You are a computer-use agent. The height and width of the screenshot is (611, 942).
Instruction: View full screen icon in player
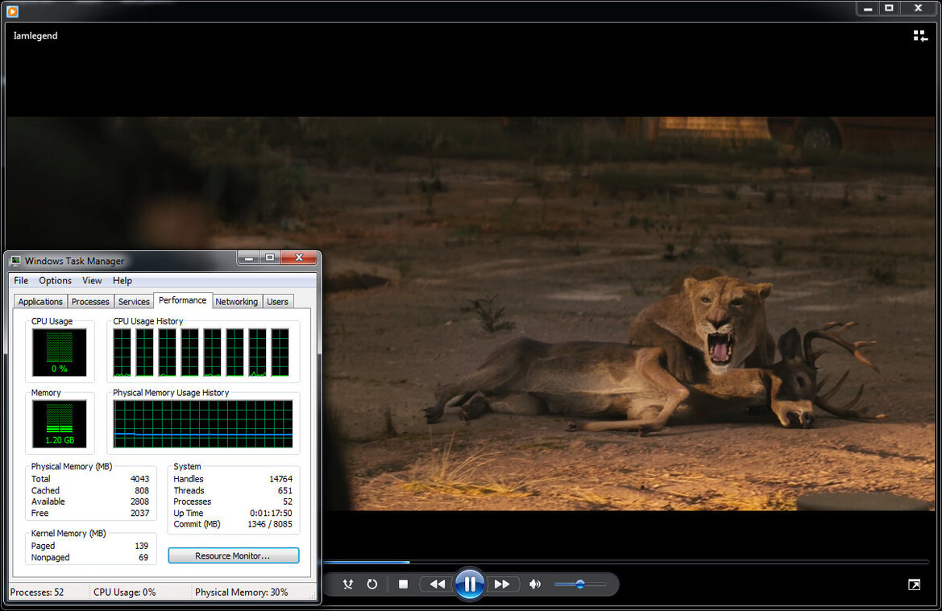914,584
